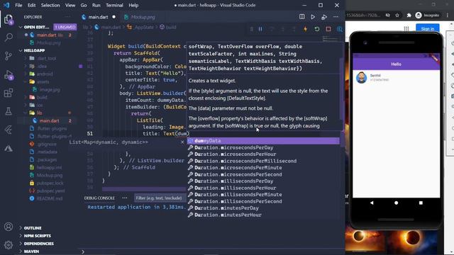Click the Sign in button in Chrome

428,28
